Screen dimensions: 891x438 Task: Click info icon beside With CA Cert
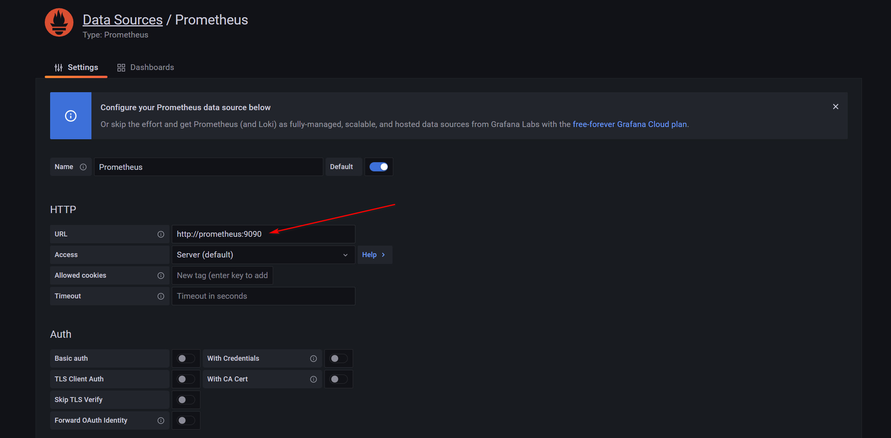(x=313, y=379)
